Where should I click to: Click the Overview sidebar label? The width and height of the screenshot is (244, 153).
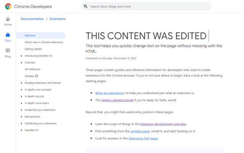(x=30, y=63)
